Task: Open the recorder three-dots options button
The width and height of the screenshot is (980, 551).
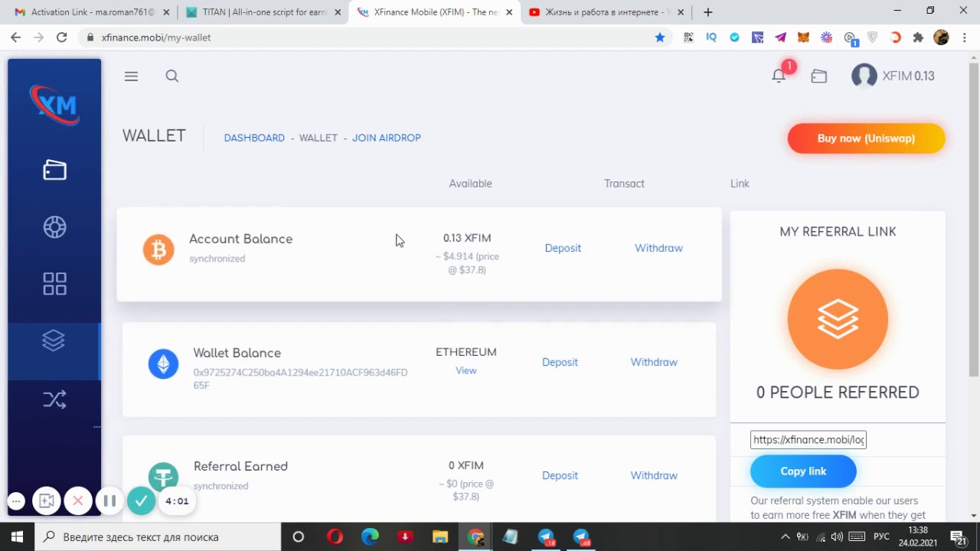Action: point(16,501)
